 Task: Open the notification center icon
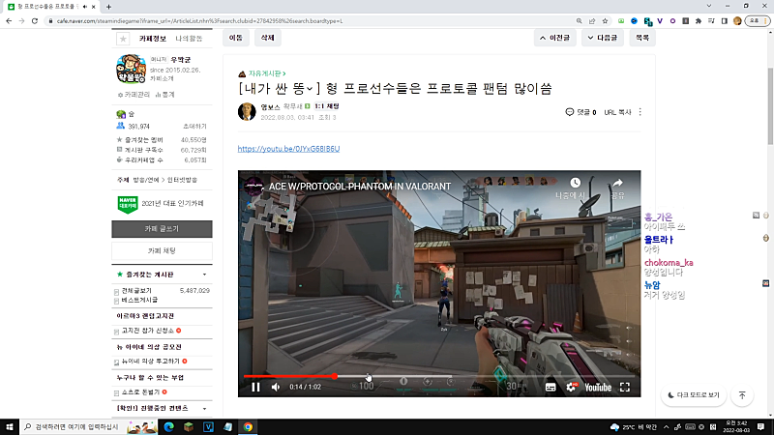coord(760,426)
